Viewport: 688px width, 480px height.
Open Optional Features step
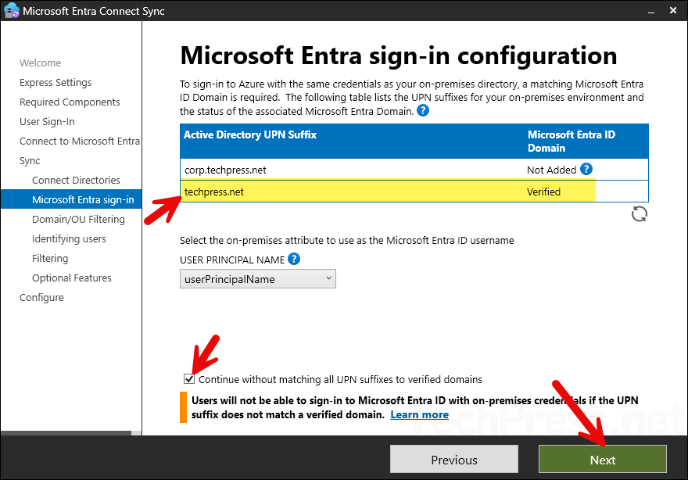tap(71, 278)
